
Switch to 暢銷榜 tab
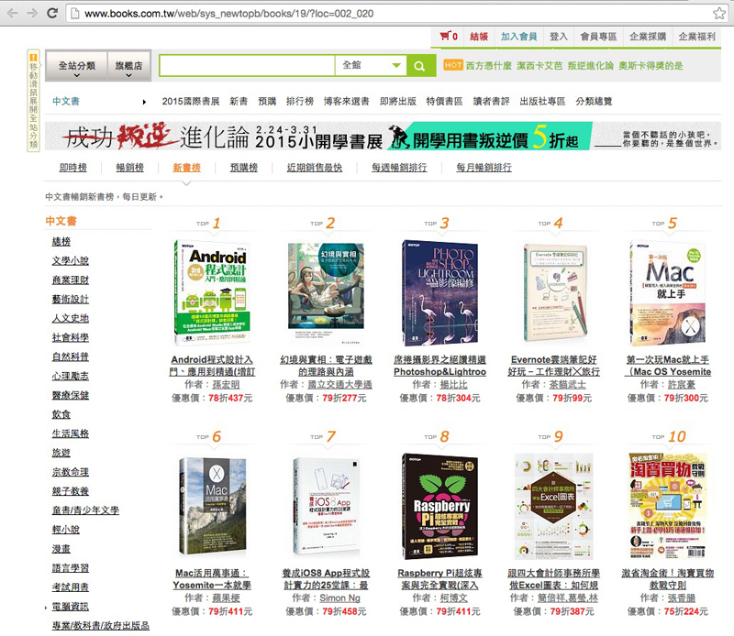pos(129,168)
